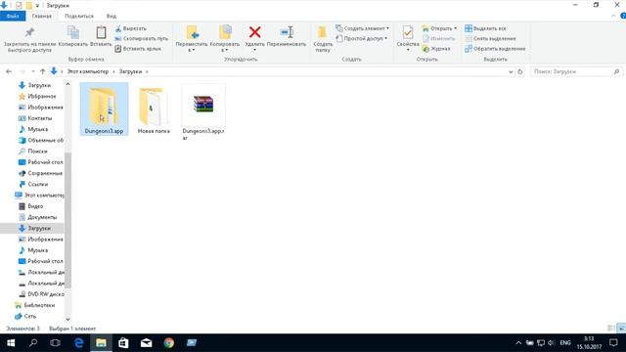Switch to the Главная tab
Viewport: 626px width, 352px height.
42,16
